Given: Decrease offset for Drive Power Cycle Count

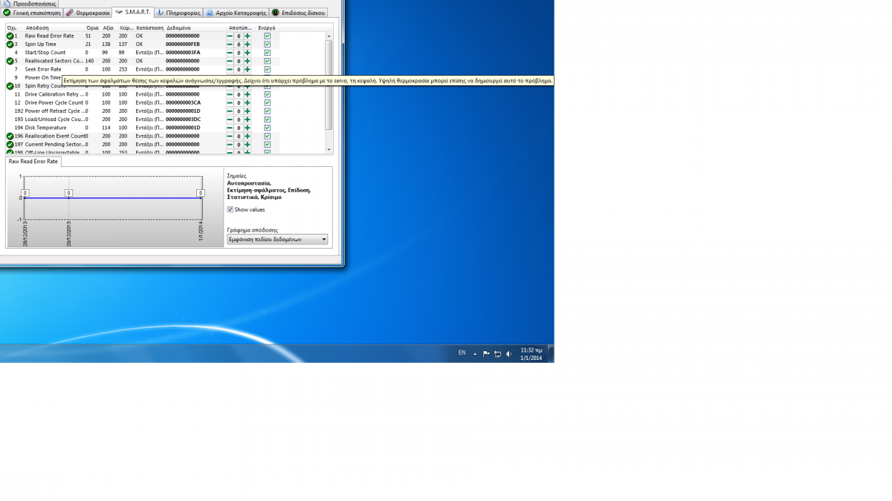Looking at the screenshot, I should pos(230,102).
